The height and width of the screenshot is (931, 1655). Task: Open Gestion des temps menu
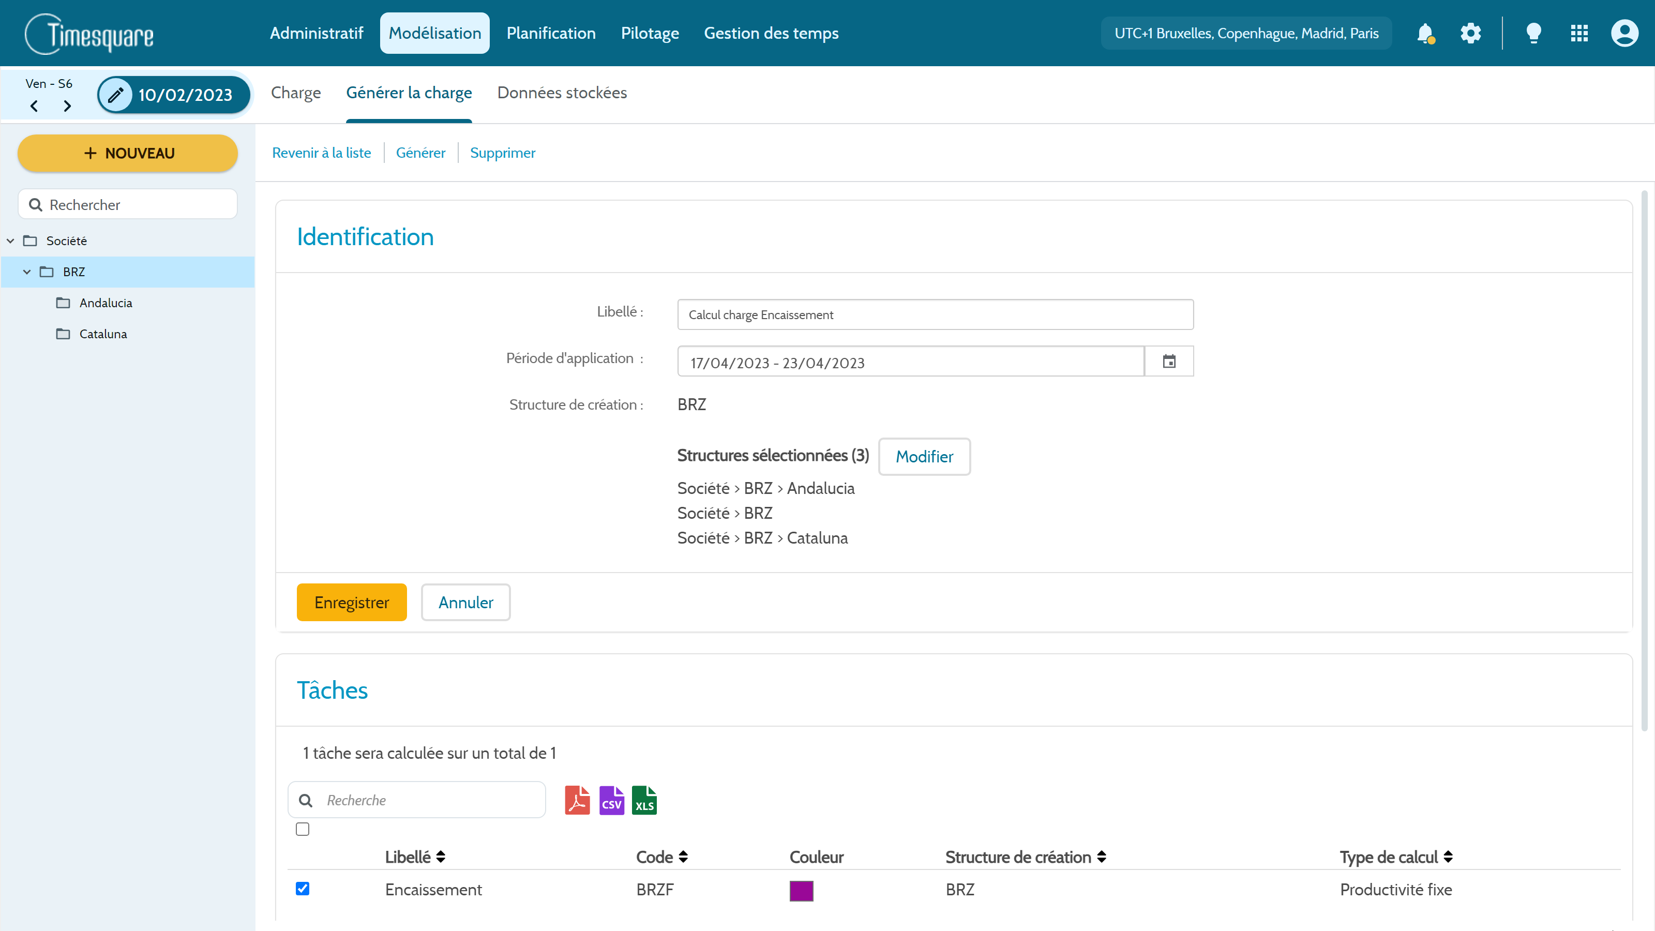(x=771, y=34)
